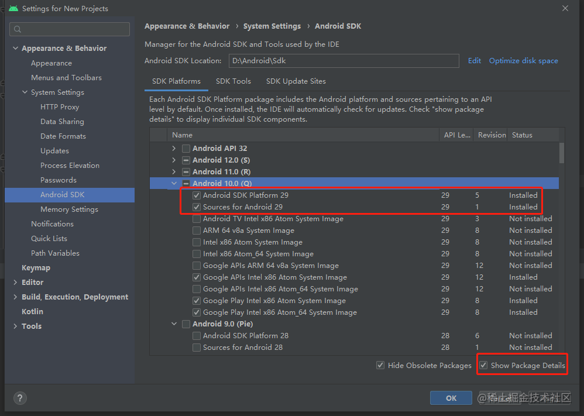Check Intel x86 Atom_64 System Image box
The height and width of the screenshot is (416, 584).
pyautogui.click(x=196, y=254)
